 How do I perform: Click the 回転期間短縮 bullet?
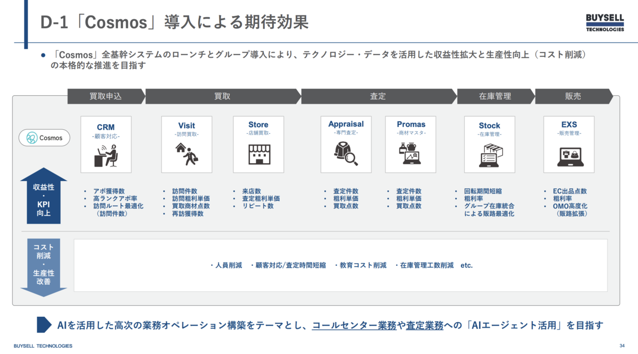click(x=483, y=191)
